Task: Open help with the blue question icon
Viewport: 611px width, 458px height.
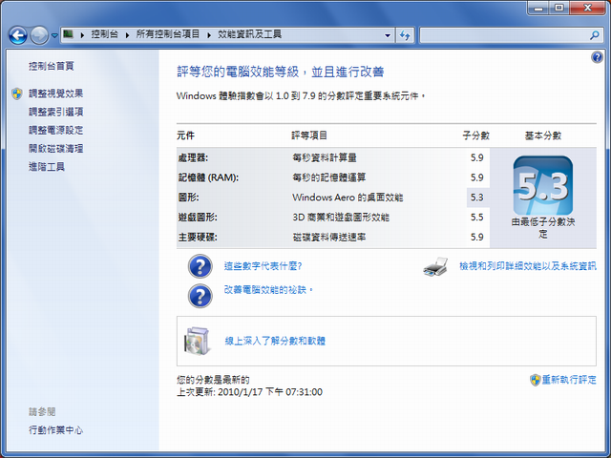Action: (597, 57)
